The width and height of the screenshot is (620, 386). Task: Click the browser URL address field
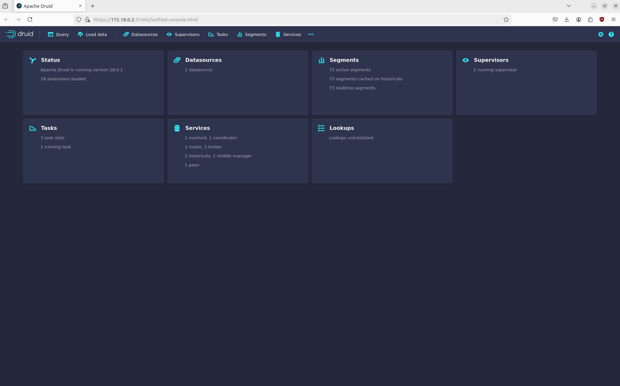pos(292,20)
